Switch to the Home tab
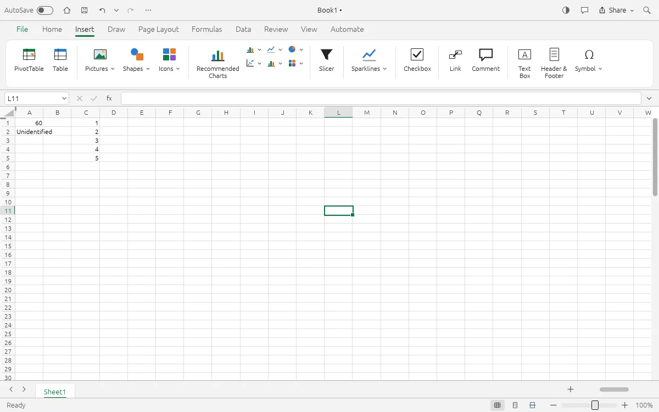This screenshot has height=412, width=659. pyautogui.click(x=52, y=29)
